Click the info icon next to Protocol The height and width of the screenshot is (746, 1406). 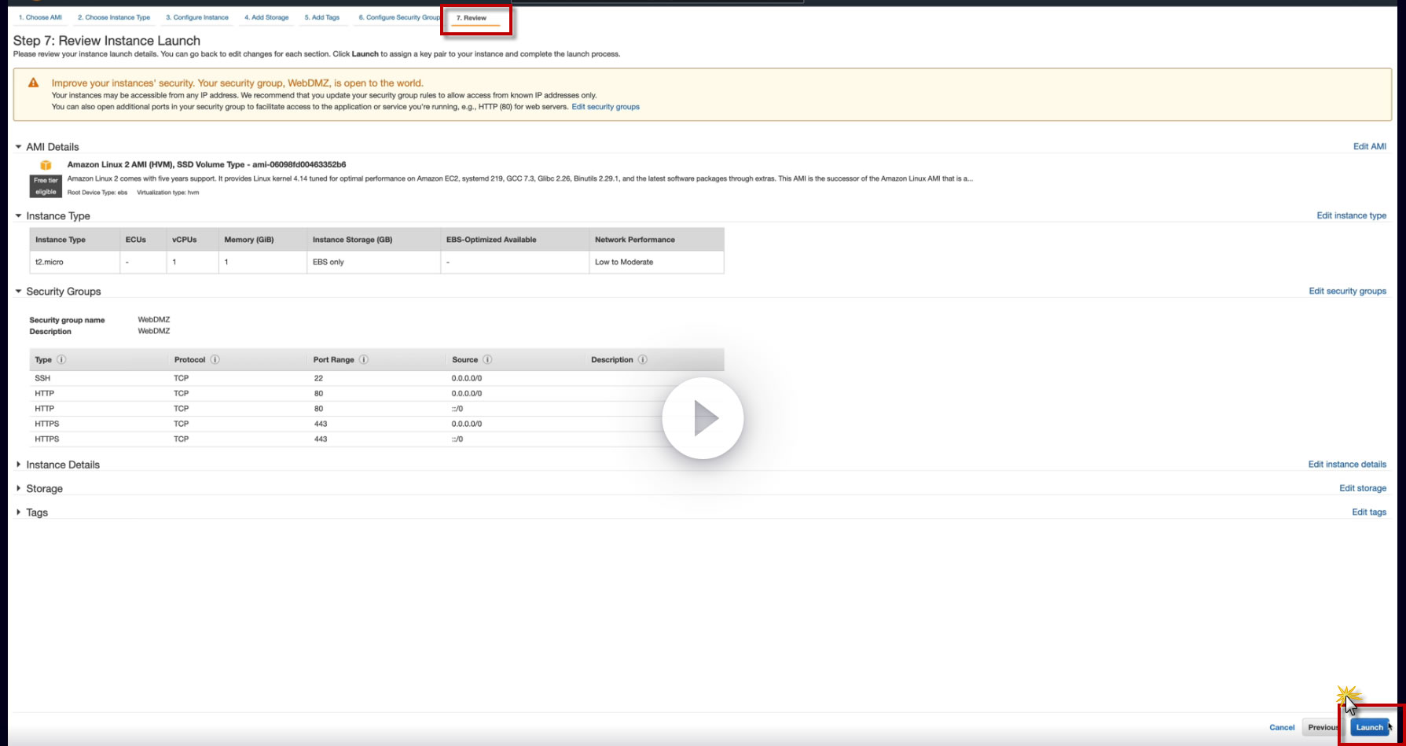coord(215,359)
